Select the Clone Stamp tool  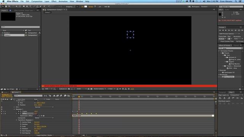[x=37, y=6]
